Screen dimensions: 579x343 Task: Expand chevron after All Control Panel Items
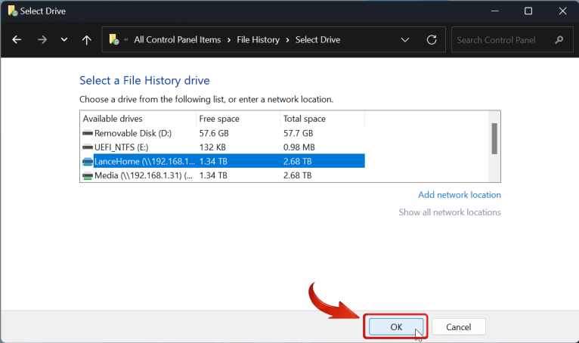229,40
